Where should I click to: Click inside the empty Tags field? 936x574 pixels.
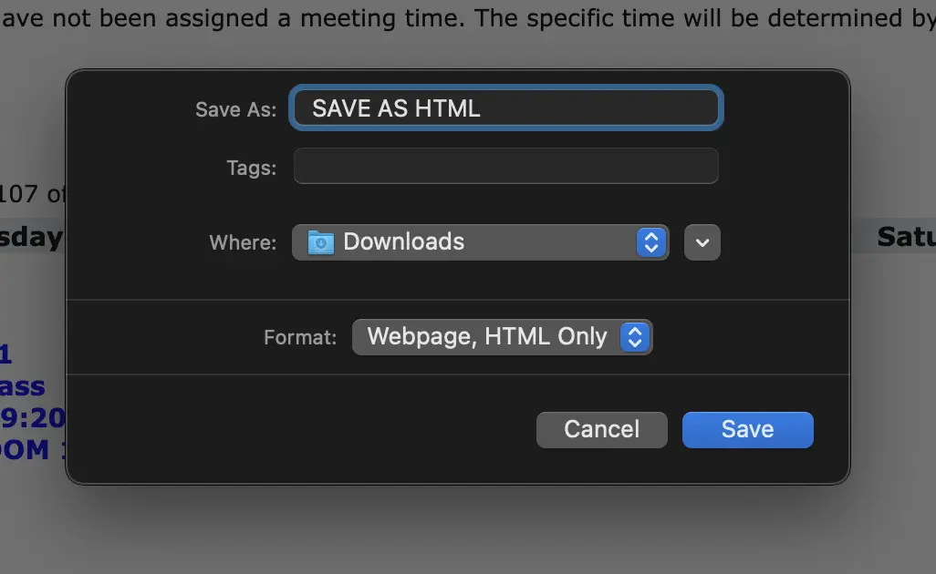pos(506,167)
